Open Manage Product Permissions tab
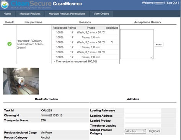Image resolution: width=181 pixels, height=140 pixels. click(67, 14)
